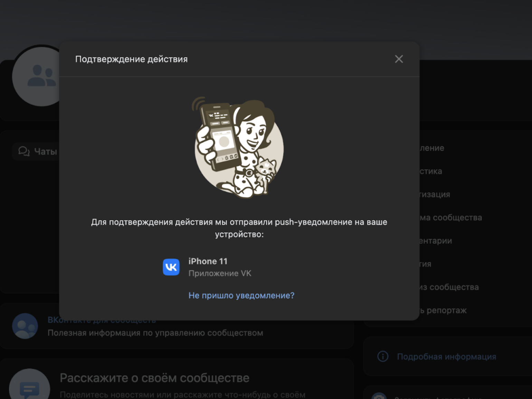Close the action confirmation dialog
This screenshot has width=532, height=399.
coord(399,59)
